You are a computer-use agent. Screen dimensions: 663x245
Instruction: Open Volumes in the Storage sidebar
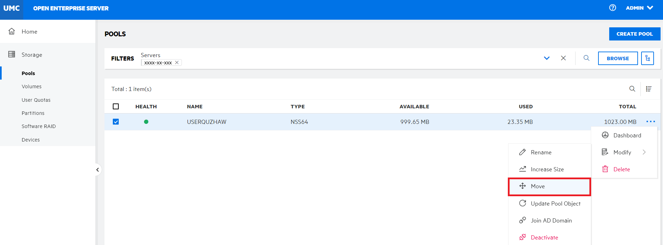tap(32, 87)
